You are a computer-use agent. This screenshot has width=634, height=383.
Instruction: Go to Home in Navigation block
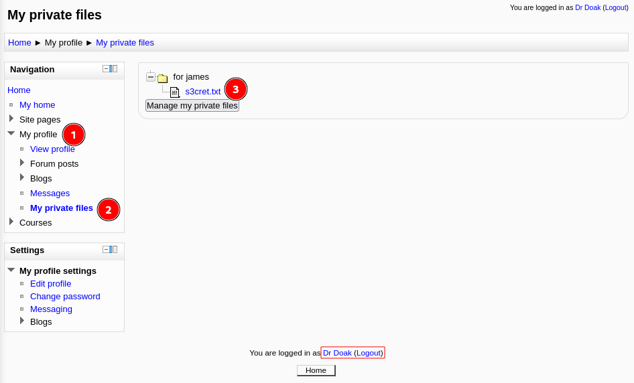tap(19, 90)
